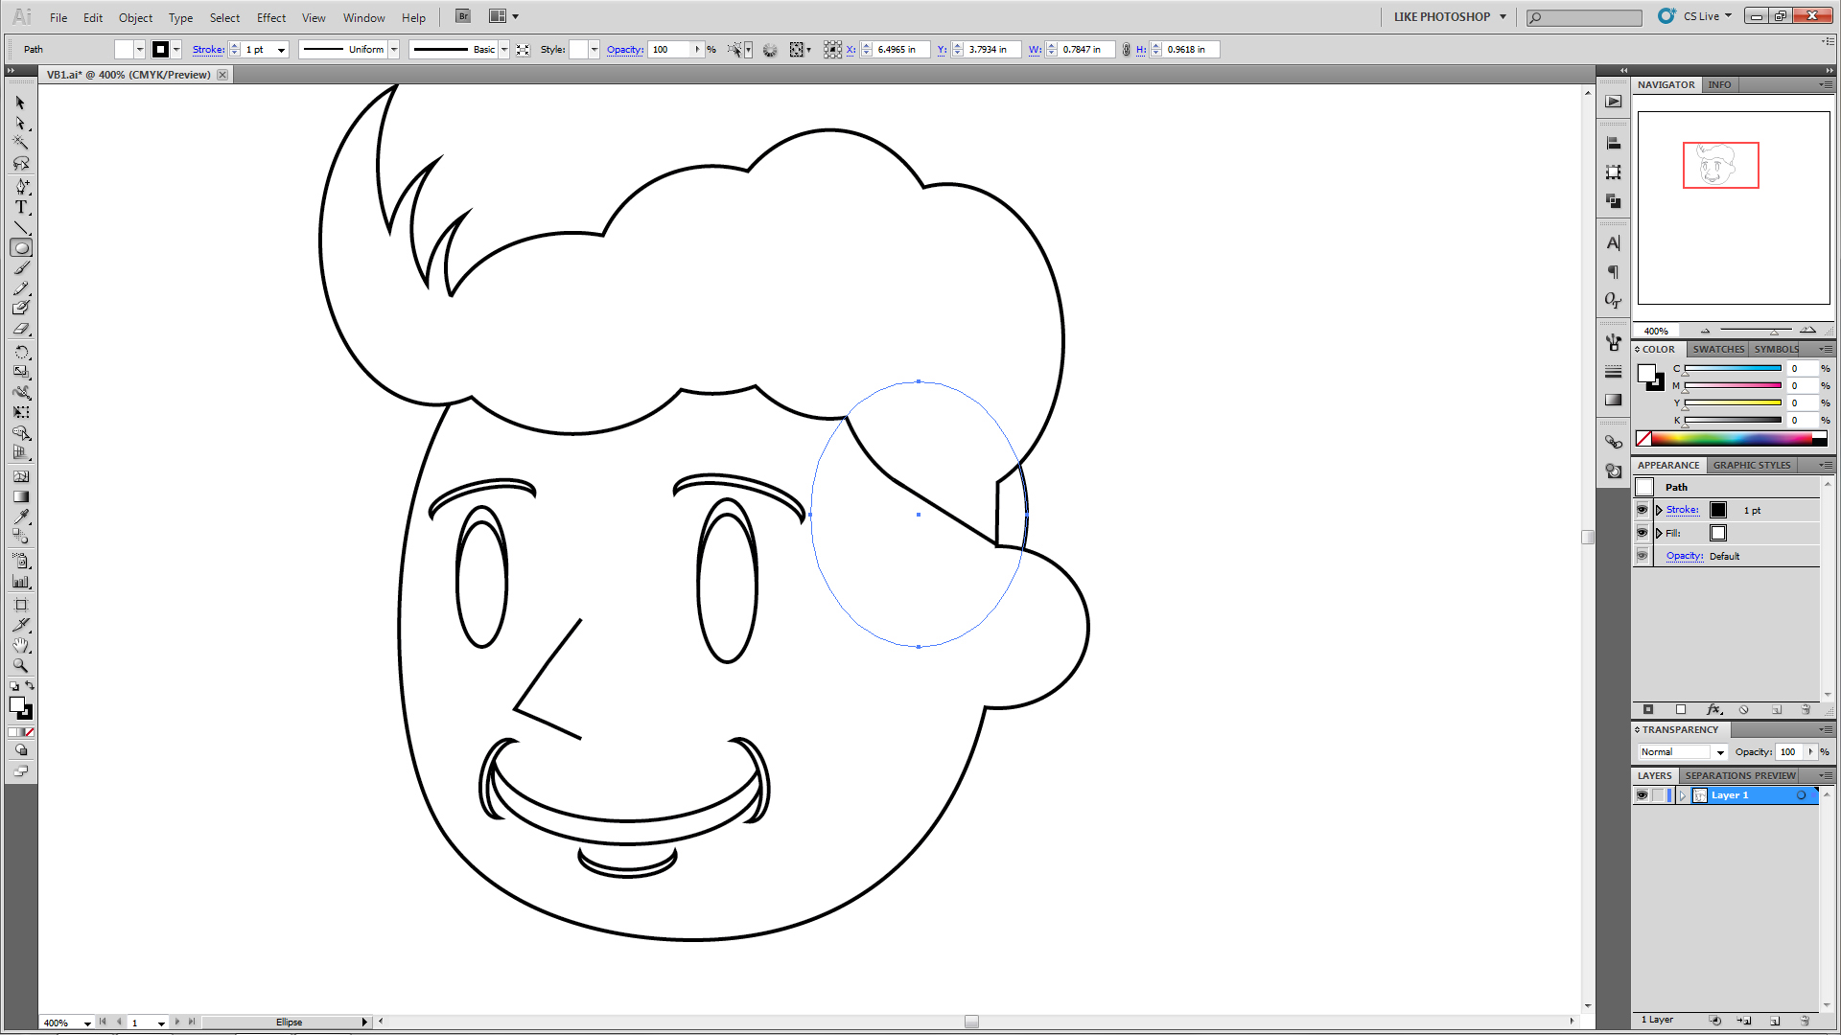The image size is (1841, 1035).
Task: Hide Layer 1 using eye icon
Action: (x=1643, y=795)
